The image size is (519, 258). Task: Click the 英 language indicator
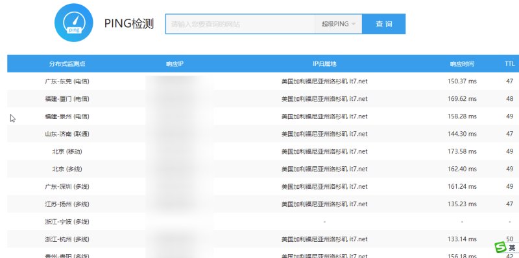tap(513, 248)
